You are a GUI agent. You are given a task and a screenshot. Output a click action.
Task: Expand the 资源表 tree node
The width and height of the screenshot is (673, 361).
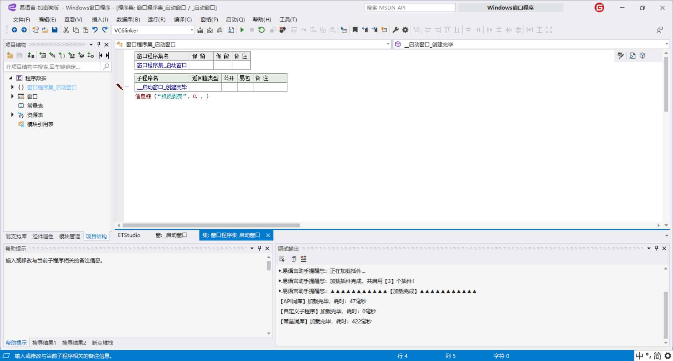[12, 115]
